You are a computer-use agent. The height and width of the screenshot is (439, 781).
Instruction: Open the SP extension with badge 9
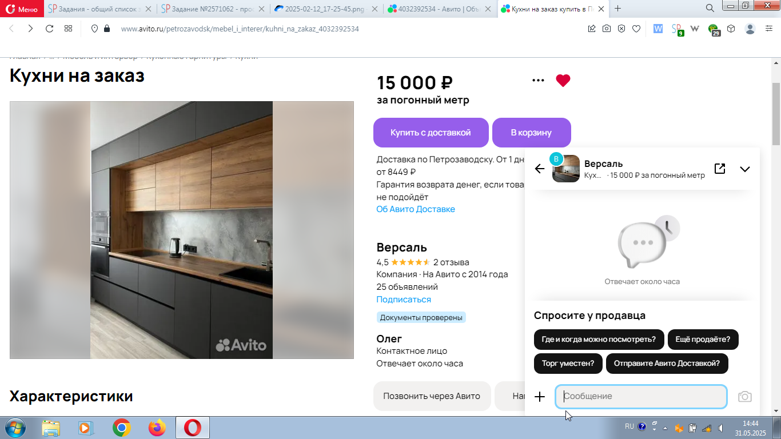[677, 30]
